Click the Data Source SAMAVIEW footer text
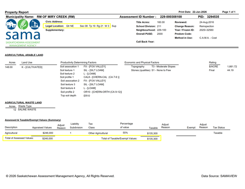Screen dimensions: 245x189 click(220, 176)
